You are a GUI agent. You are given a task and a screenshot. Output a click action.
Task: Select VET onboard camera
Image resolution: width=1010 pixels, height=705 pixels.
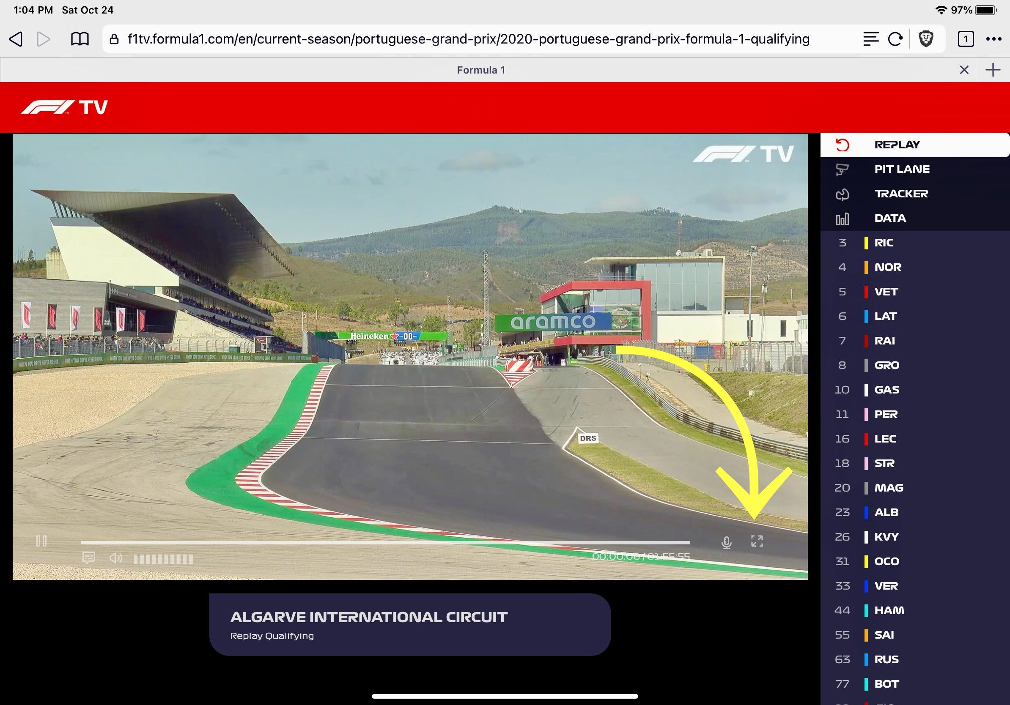915,292
